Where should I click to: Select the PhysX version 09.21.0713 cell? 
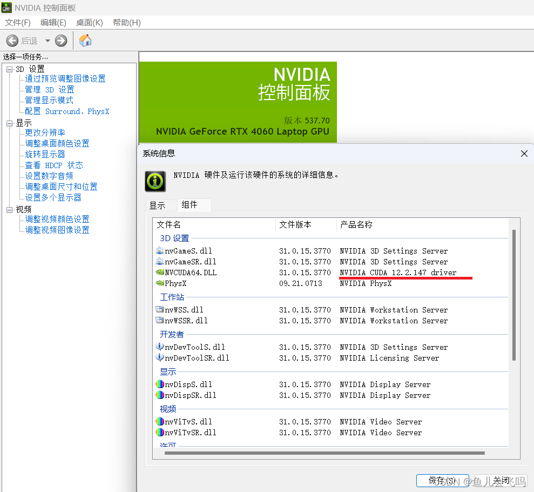pyautogui.click(x=301, y=283)
